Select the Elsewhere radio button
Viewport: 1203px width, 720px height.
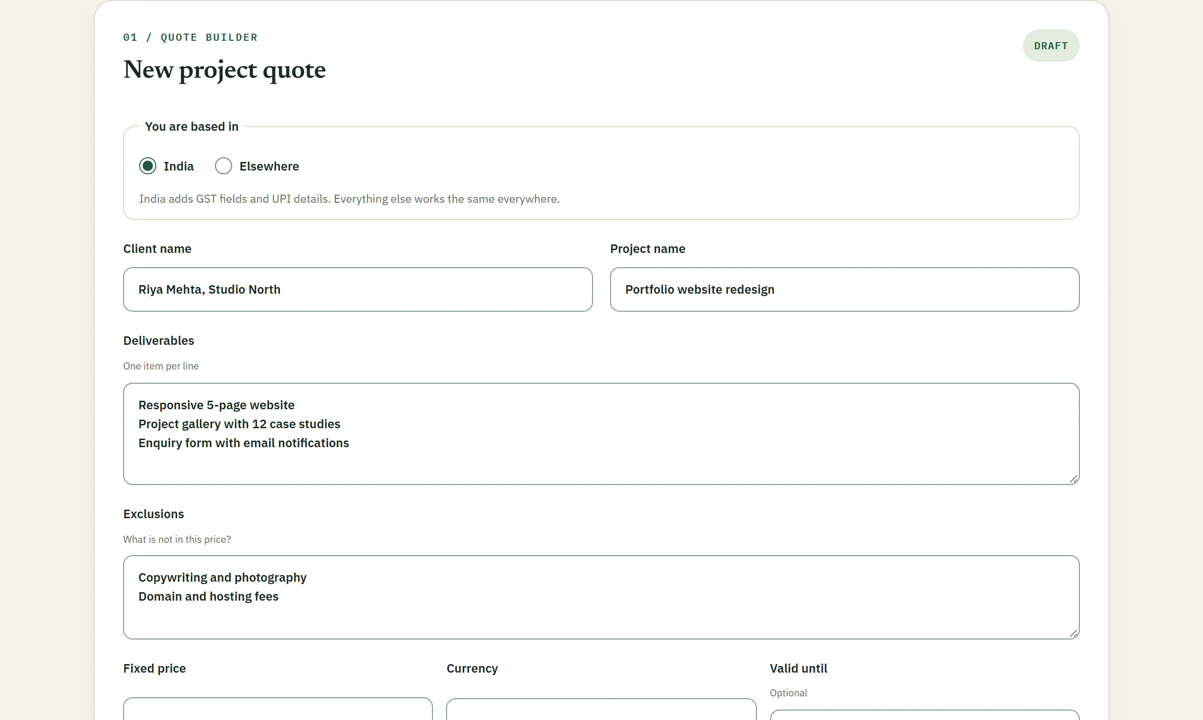[x=223, y=166]
